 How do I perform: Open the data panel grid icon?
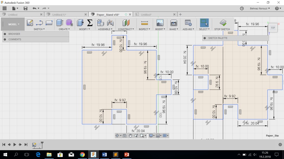(4, 8)
